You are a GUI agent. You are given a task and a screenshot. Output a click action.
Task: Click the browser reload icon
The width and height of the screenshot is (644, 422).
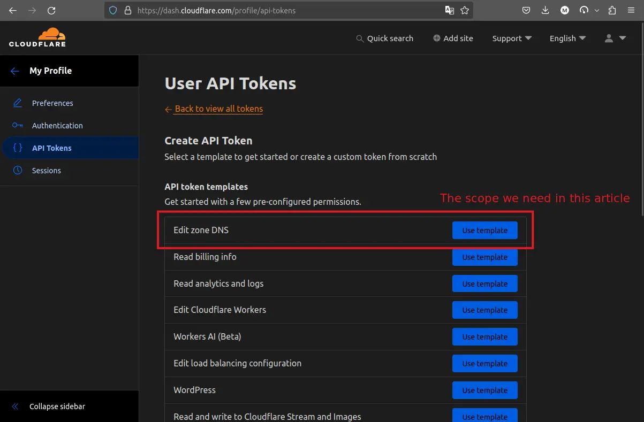tap(51, 10)
